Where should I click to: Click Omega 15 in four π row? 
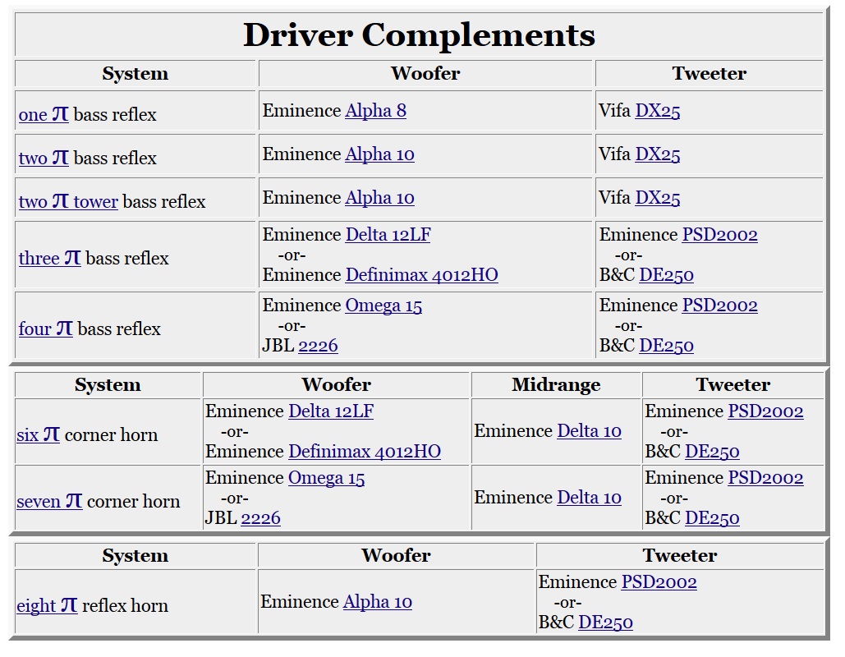pyautogui.click(x=383, y=306)
